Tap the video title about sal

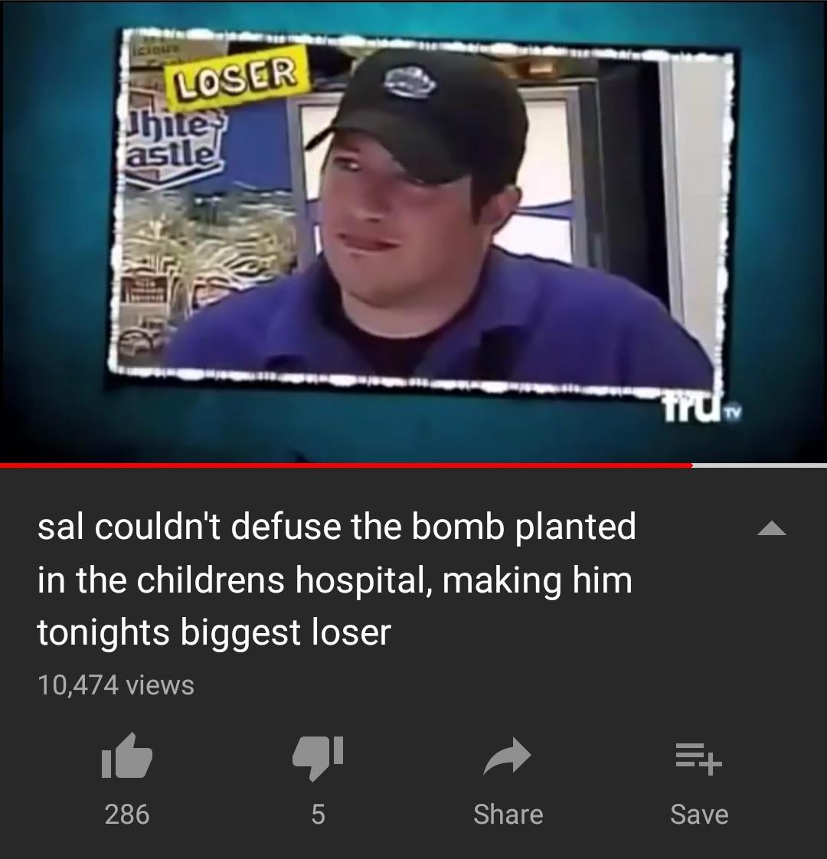[x=336, y=579]
